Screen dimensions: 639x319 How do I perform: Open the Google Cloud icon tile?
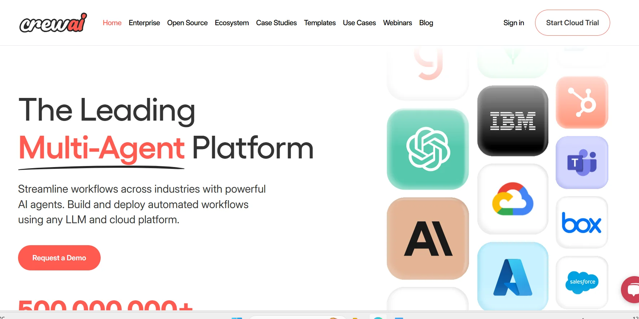tap(513, 199)
